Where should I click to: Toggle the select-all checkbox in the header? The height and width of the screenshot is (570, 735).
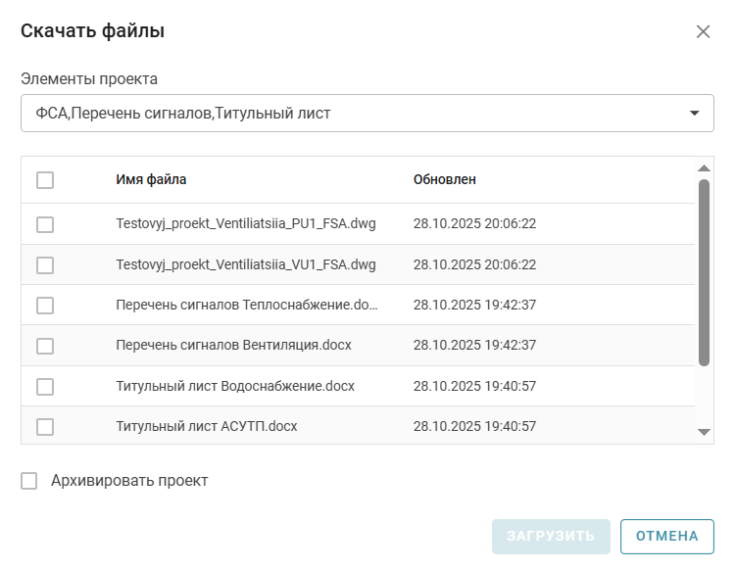pyautogui.click(x=45, y=180)
